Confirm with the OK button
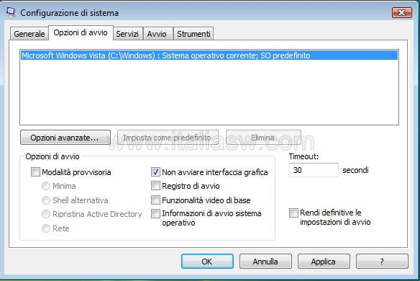The image size is (420, 281). click(x=207, y=262)
